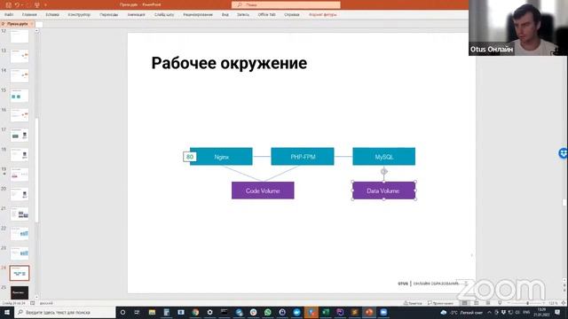Viewport: 568px width, 319px height.
Task: Switch to the Главная ribbon tab
Action: 29,15
